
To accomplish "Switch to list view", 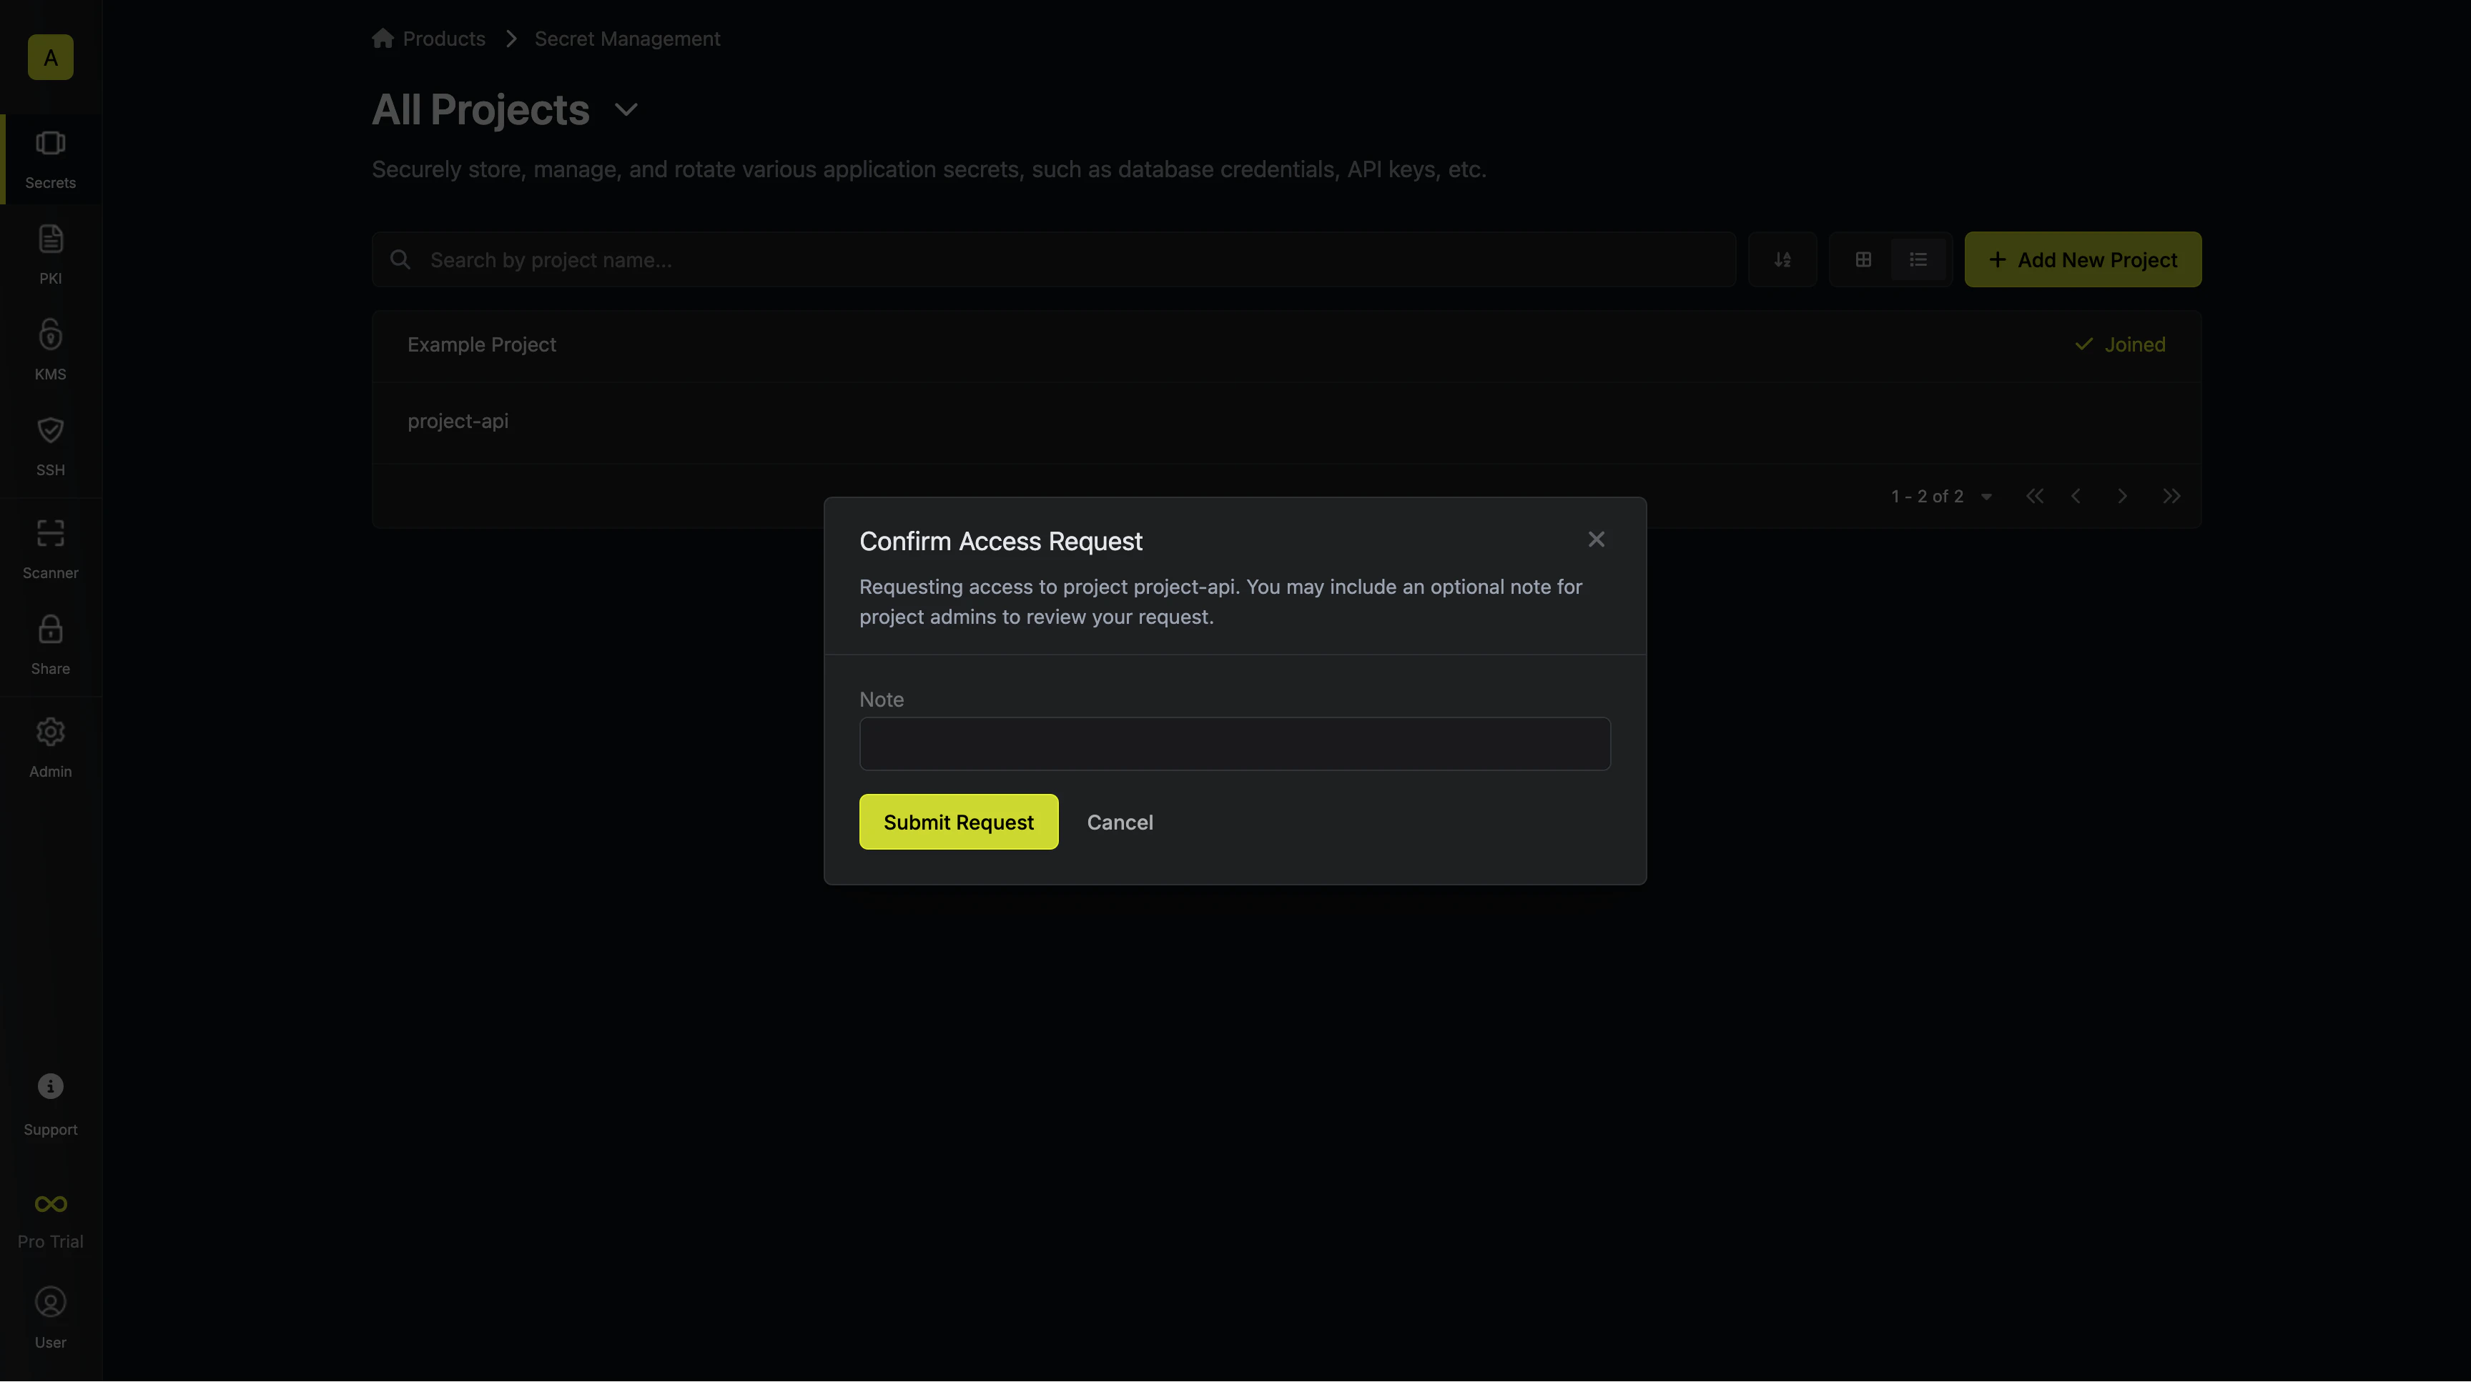I will [x=1918, y=259].
